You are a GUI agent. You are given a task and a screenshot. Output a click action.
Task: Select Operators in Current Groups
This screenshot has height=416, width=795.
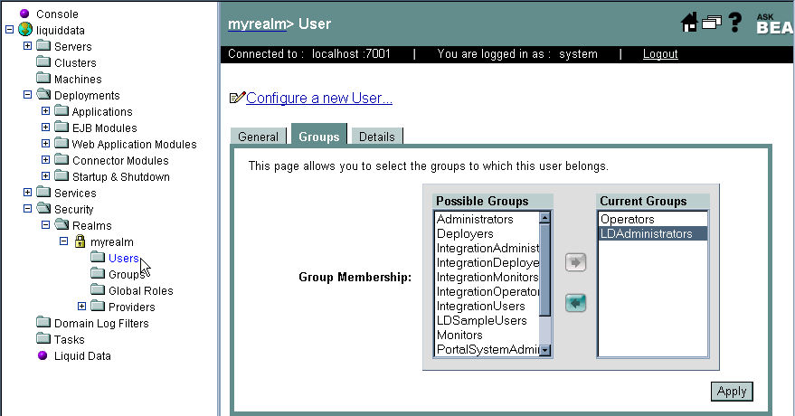pyautogui.click(x=652, y=220)
